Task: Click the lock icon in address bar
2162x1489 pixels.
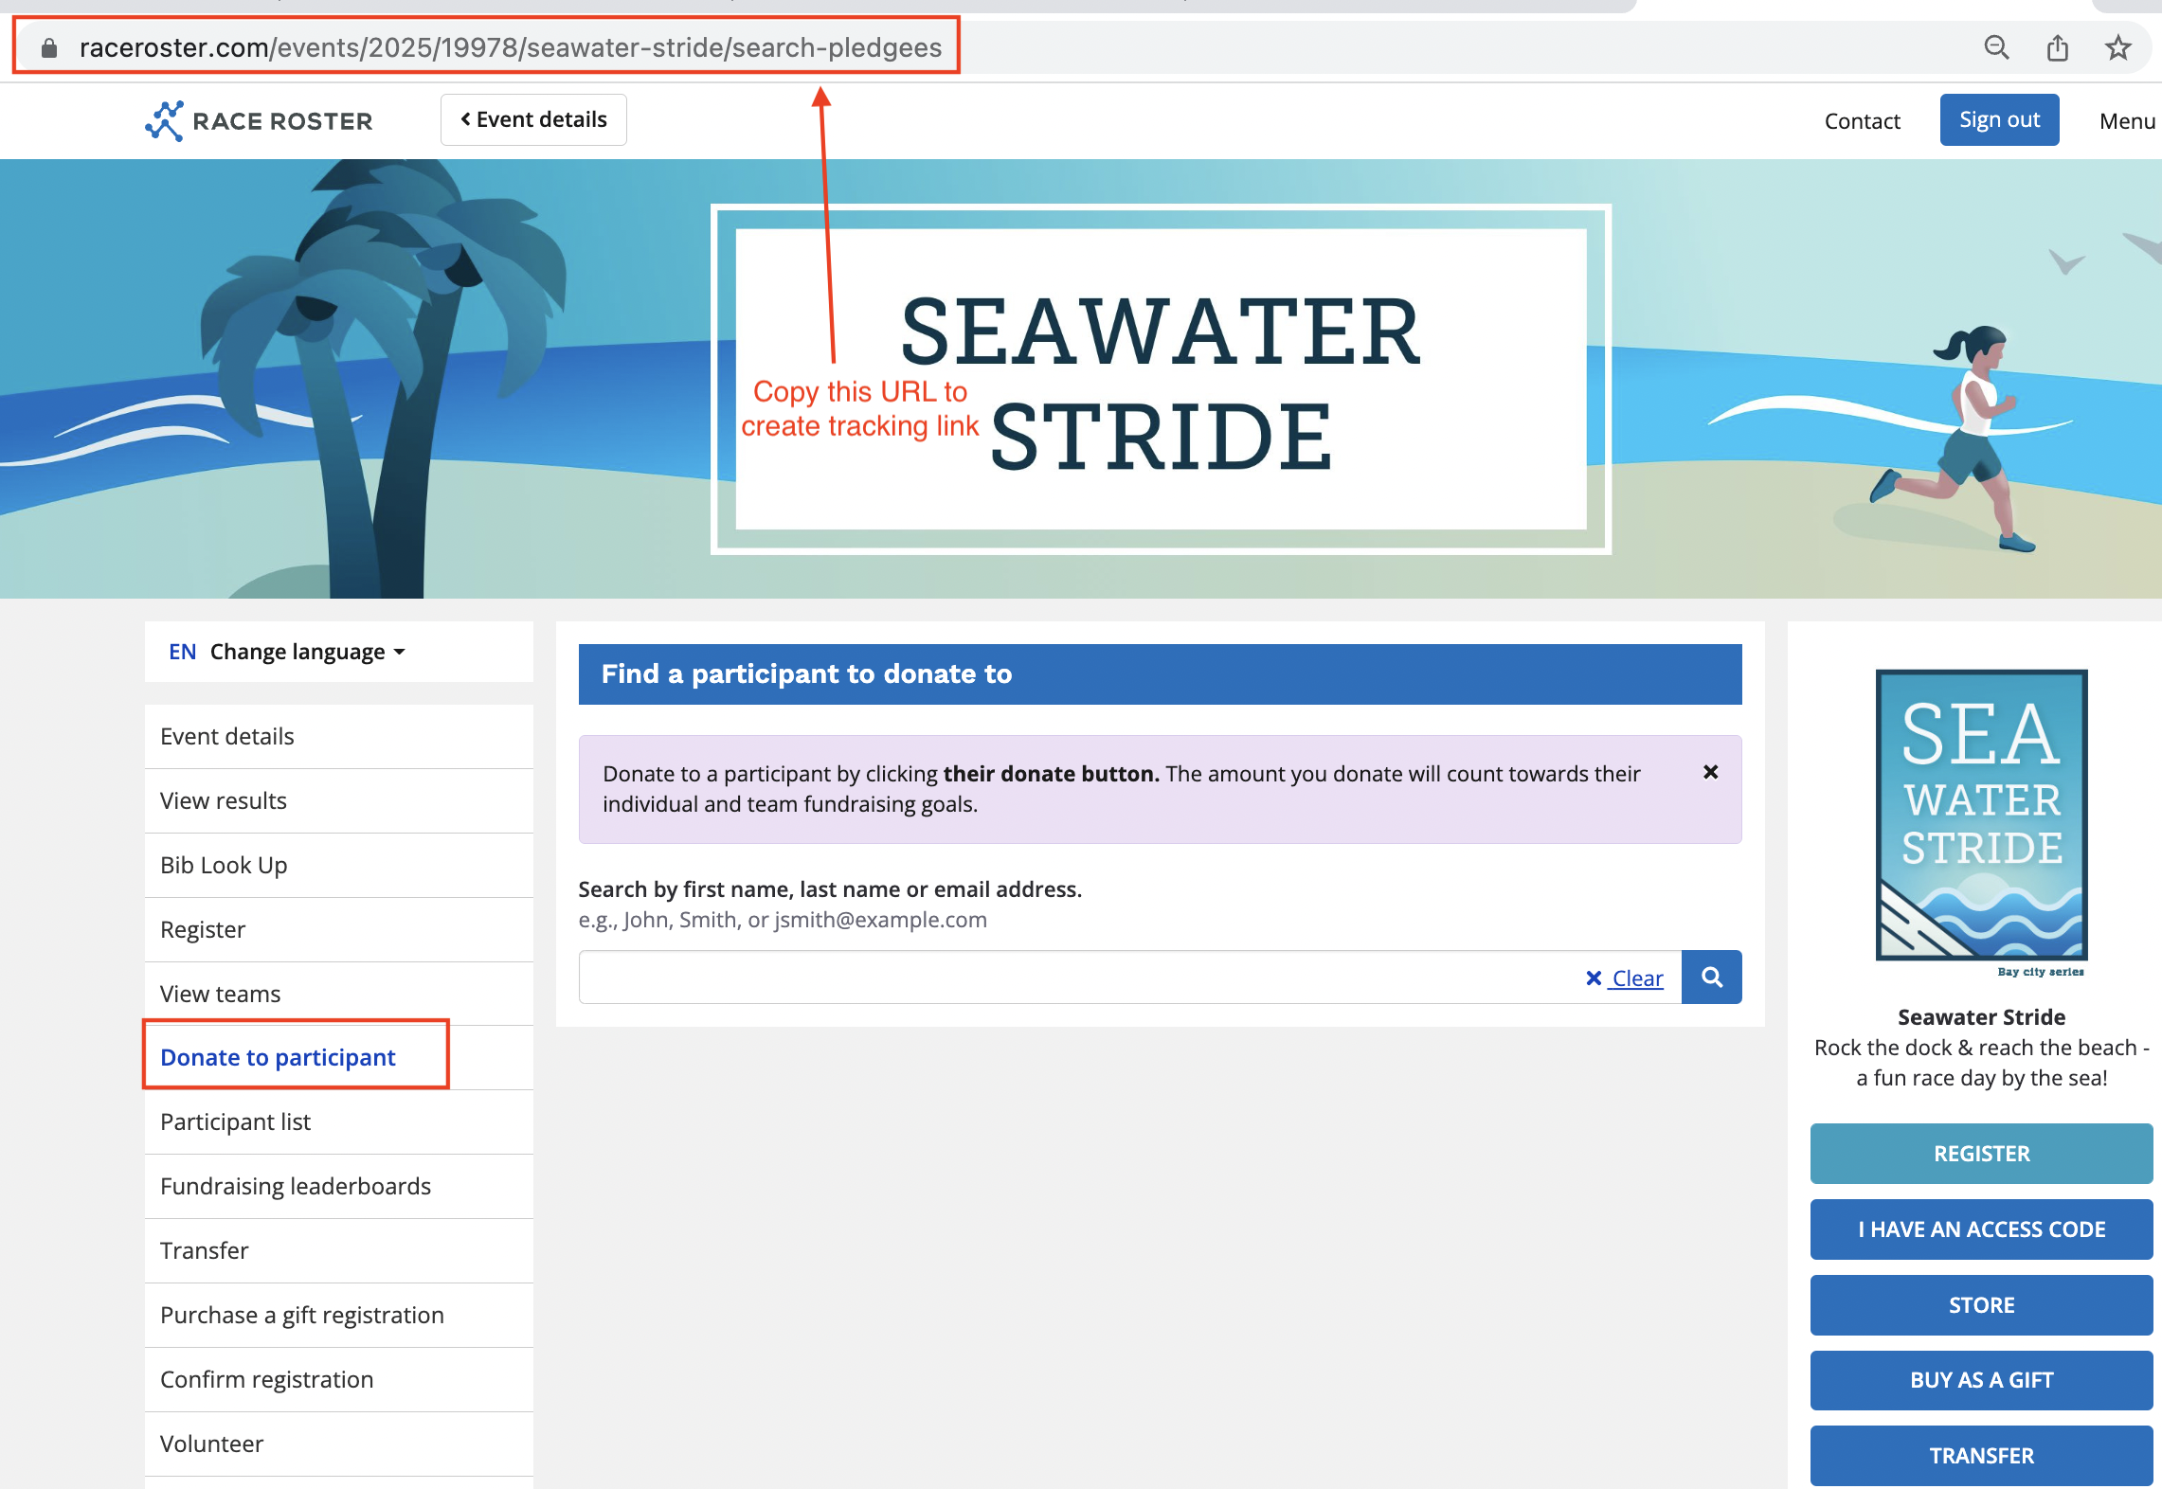Action: [49, 47]
